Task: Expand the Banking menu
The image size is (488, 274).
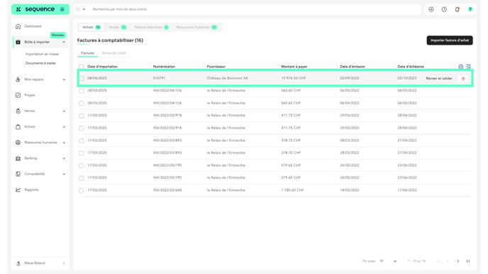Action: point(64,158)
